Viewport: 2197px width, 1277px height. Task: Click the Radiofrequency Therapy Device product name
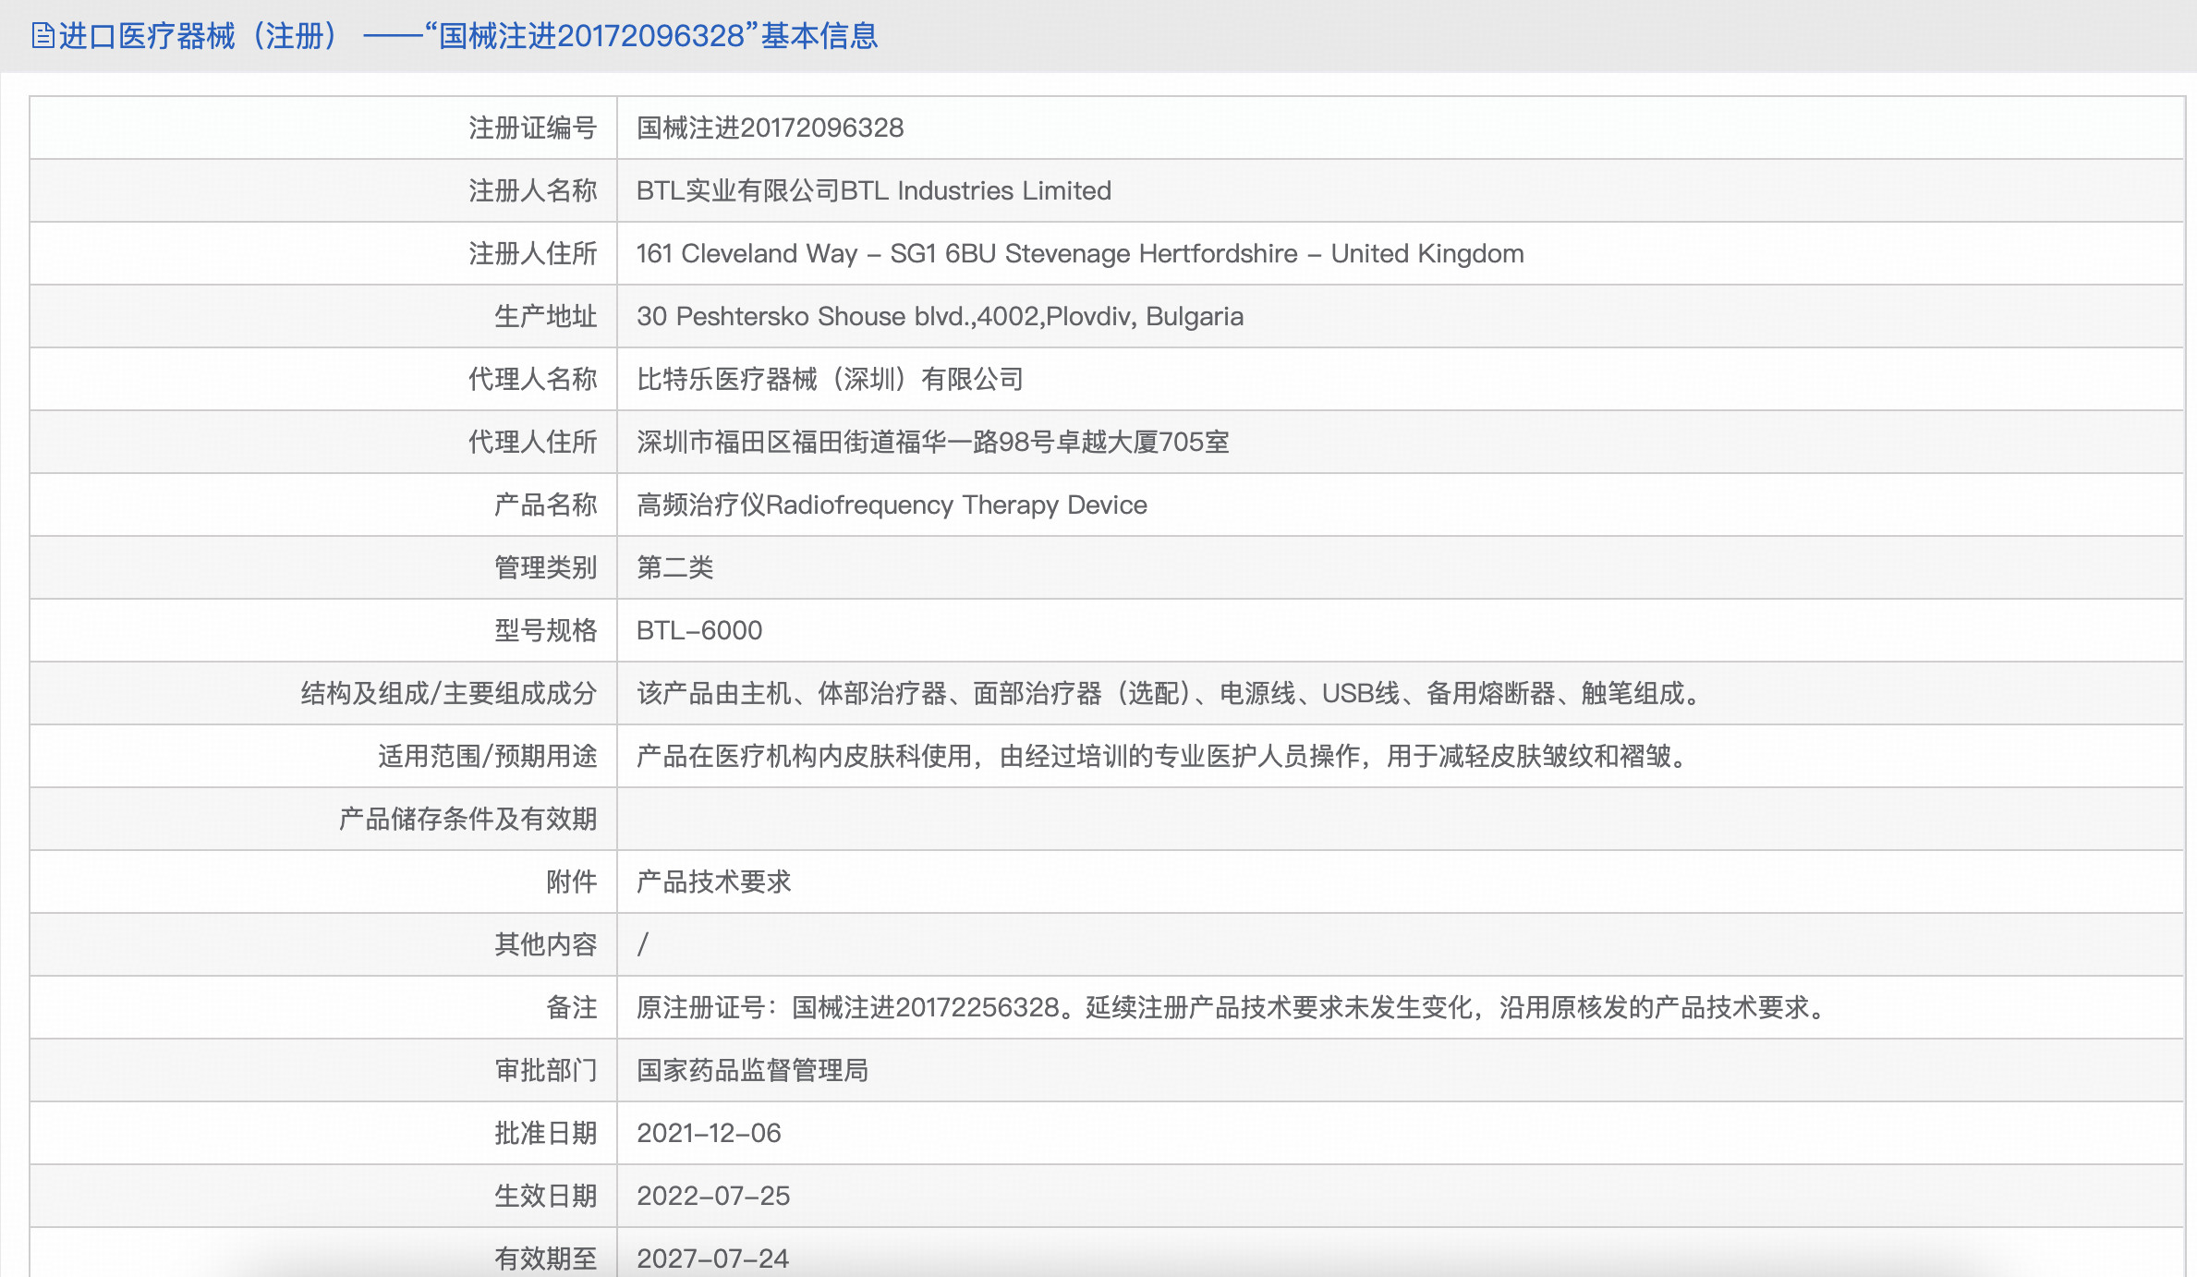[x=892, y=505]
